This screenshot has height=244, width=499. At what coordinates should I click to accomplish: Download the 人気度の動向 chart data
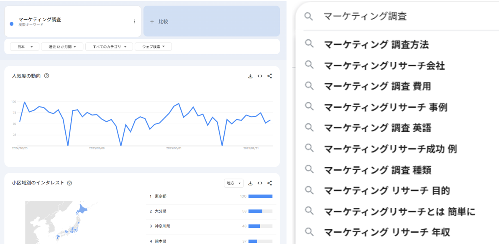(250, 76)
